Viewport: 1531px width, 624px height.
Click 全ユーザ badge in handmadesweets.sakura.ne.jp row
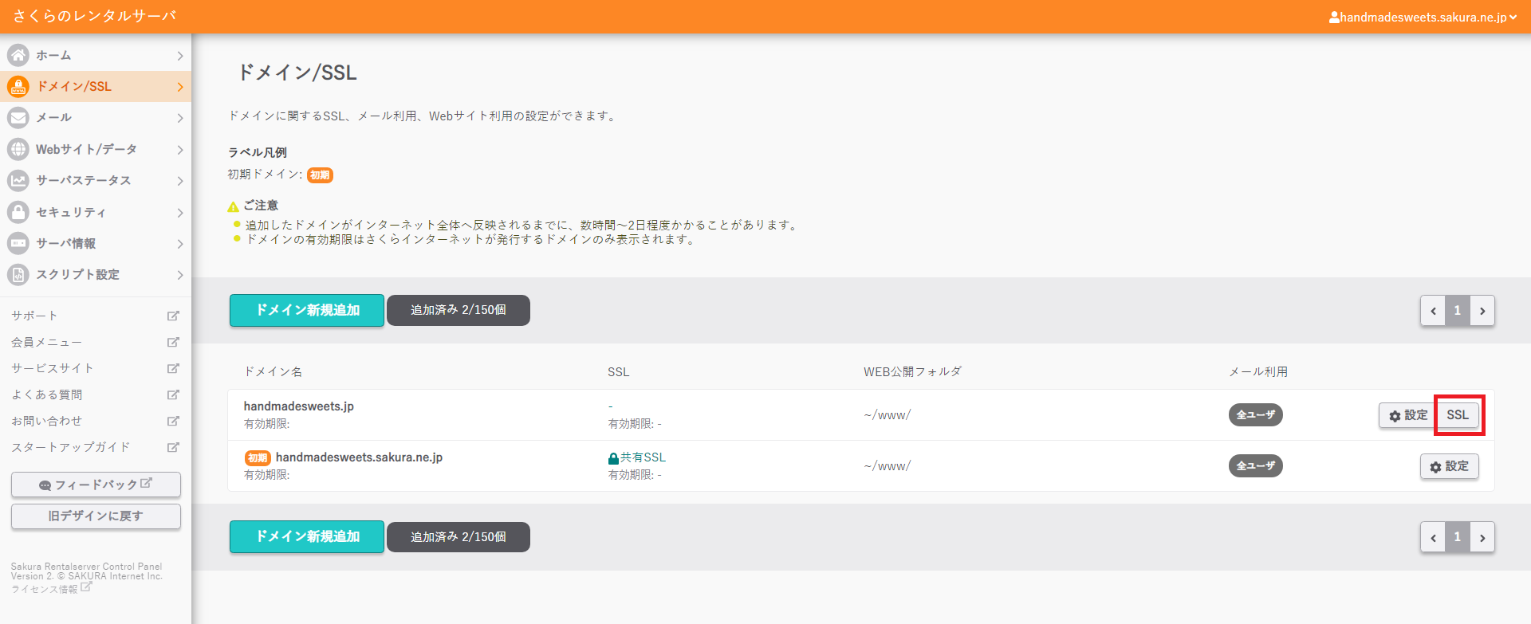1256,465
